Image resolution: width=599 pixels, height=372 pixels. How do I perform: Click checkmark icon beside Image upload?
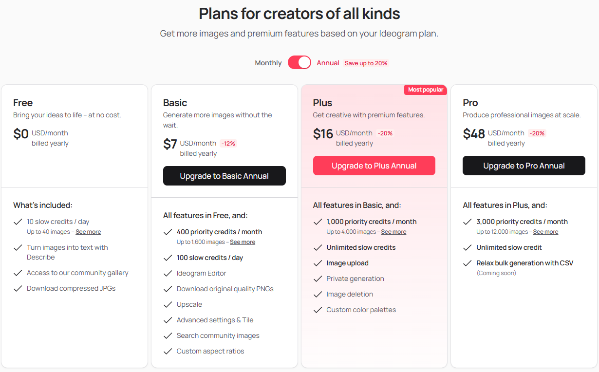tap(318, 263)
